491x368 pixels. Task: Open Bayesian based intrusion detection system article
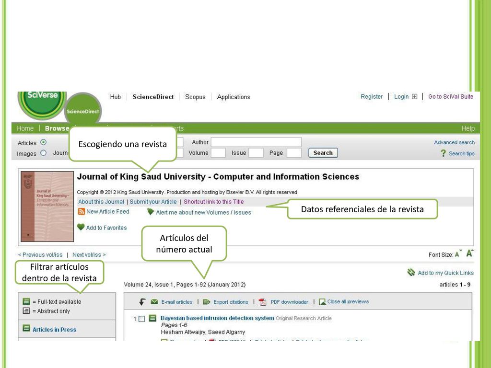click(x=217, y=318)
